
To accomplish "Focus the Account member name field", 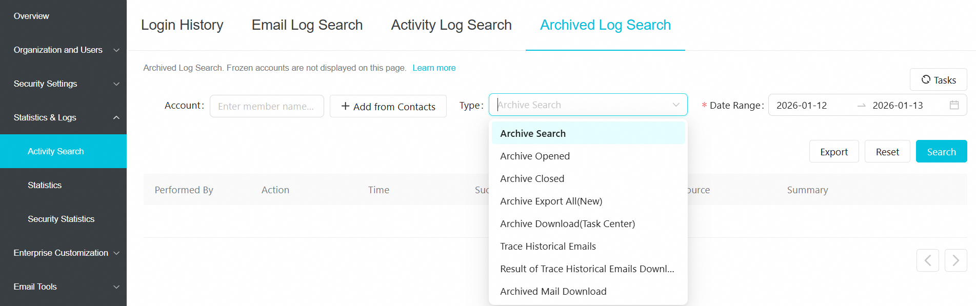I will (267, 106).
